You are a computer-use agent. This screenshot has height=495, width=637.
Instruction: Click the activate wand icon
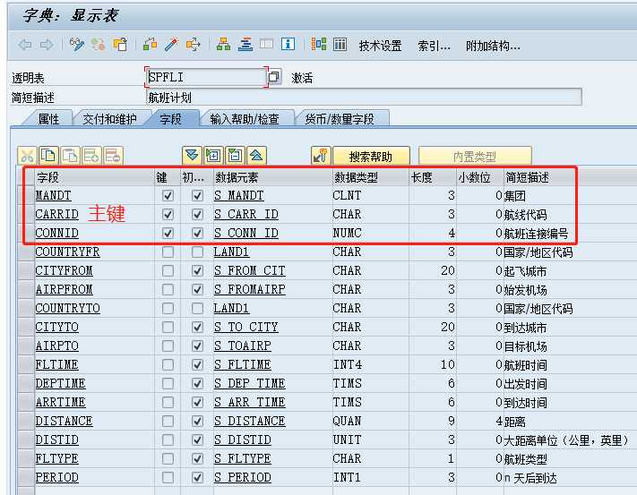click(172, 44)
